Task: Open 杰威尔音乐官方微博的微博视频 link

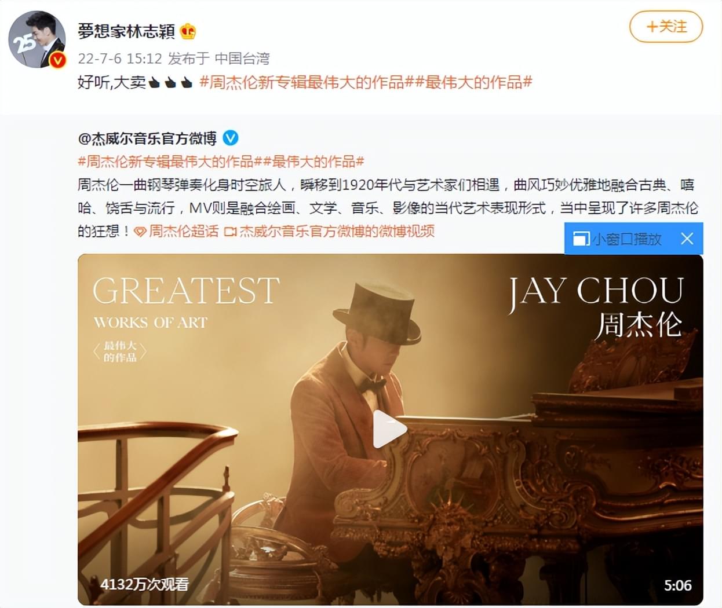Action: coord(337,232)
